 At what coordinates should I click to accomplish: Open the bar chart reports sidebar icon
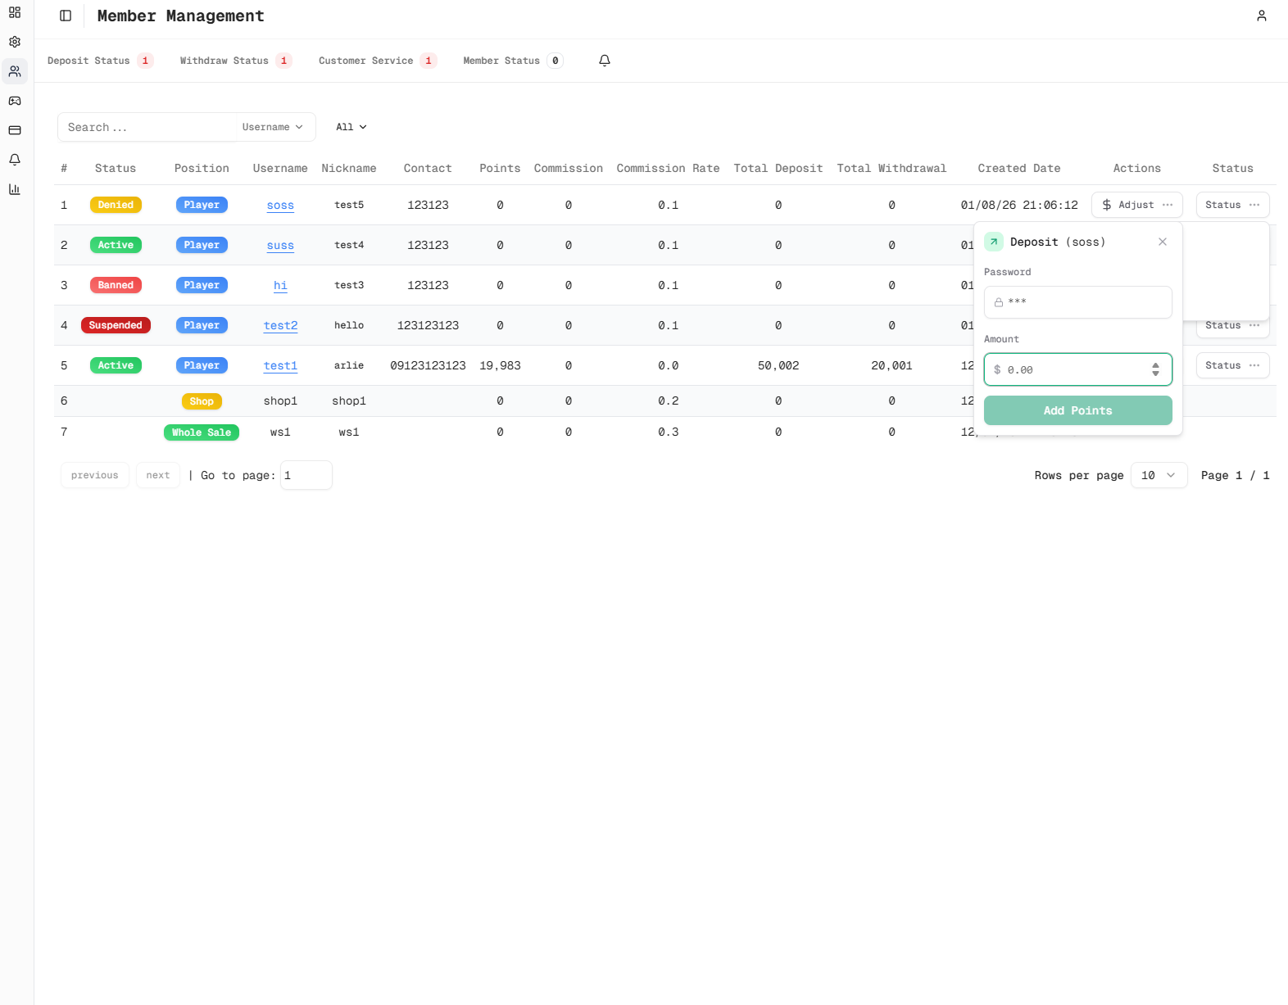[x=15, y=189]
